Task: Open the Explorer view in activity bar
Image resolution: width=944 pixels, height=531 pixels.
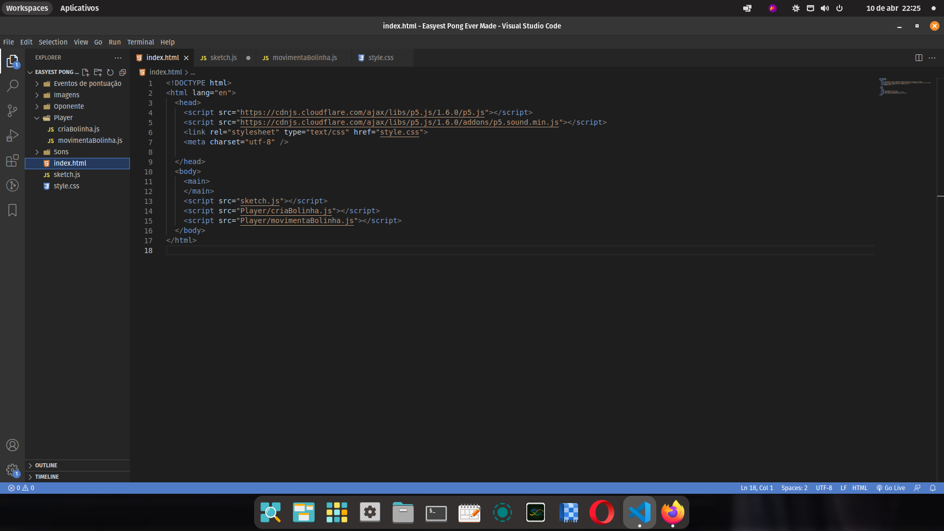Action: pyautogui.click(x=12, y=61)
